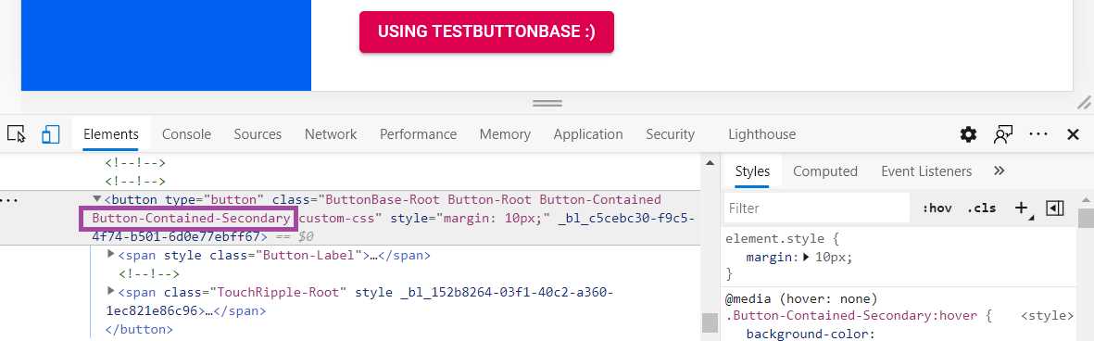The height and width of the screenshot is (341, 1094).
Task: Open the Sources tab
Action: [x=258, y=133]
